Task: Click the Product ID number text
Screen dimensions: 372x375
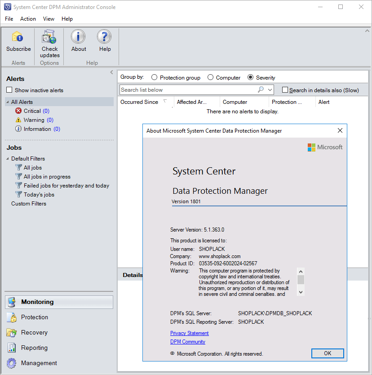Action: tap(228, 263)
